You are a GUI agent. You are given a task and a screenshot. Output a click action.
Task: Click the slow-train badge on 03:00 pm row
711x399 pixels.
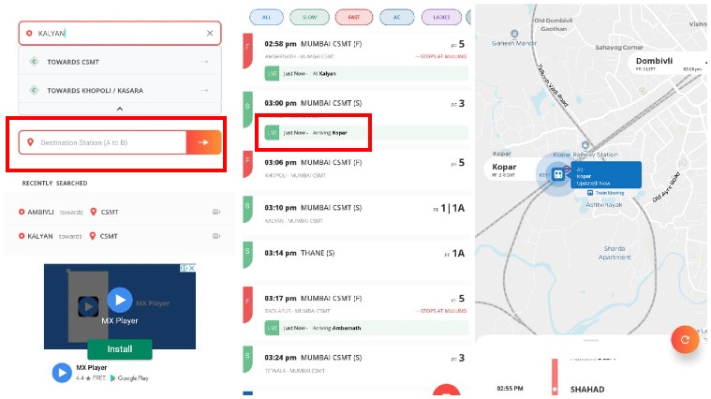247,110
